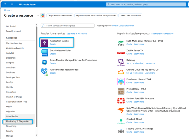Select the Networking category
The image size is (189, 139).
(11, 126)
